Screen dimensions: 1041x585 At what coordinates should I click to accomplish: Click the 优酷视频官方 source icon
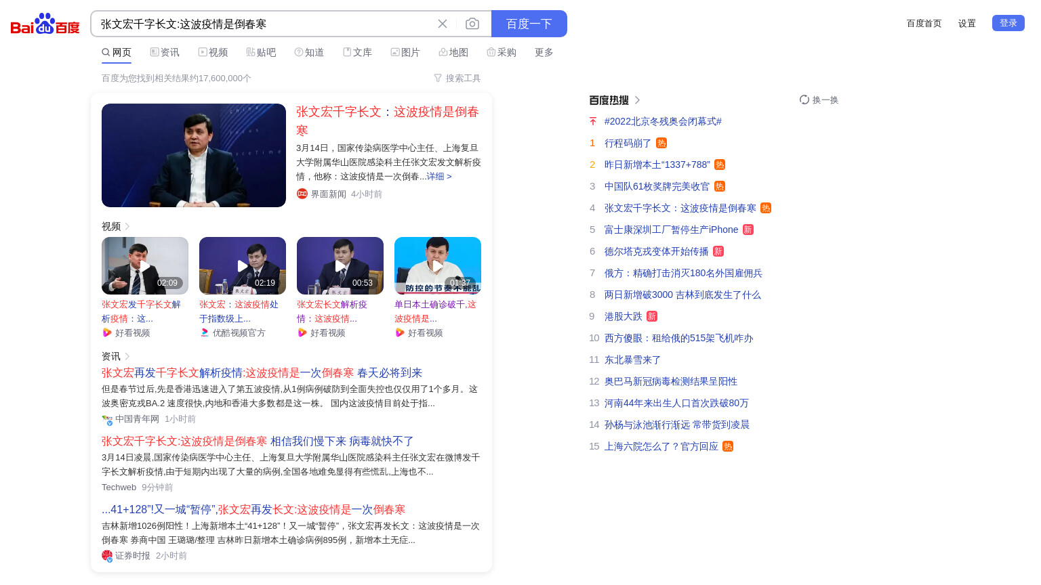tap(205, 332)
